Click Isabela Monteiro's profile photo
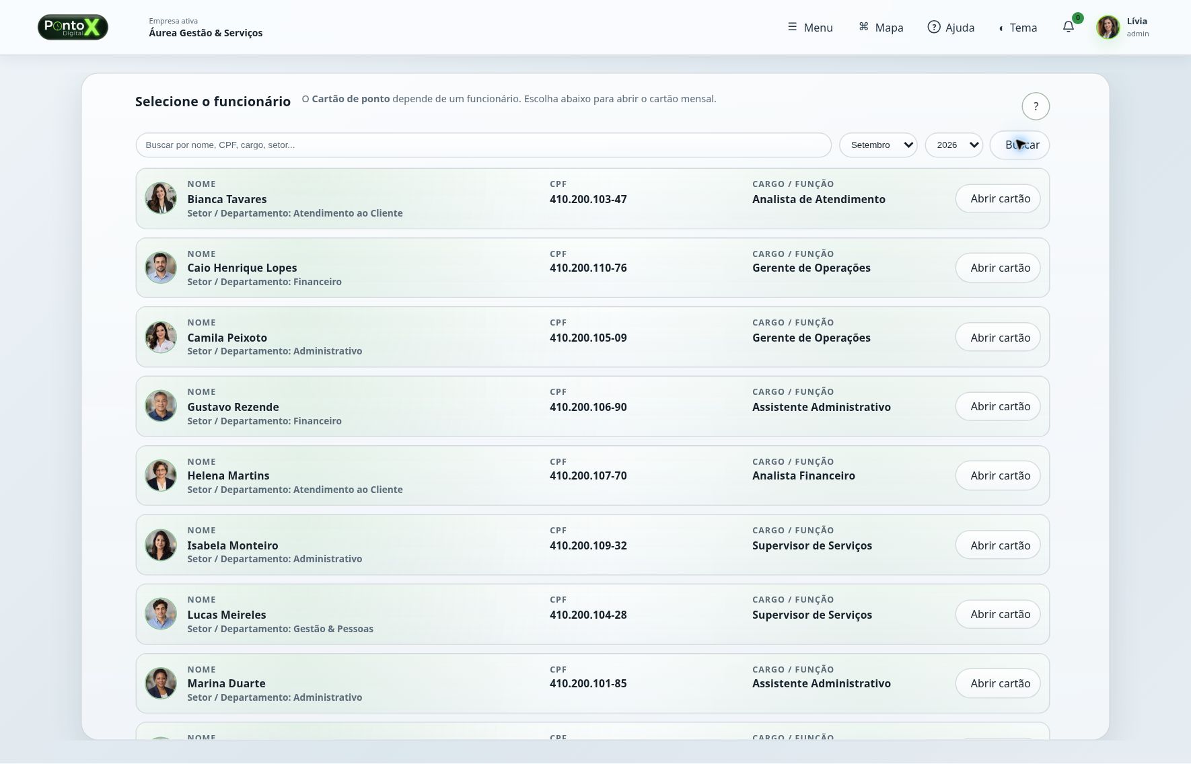Image resolution: width=1191 pixels, height=764 pixels. coord(161,545)
